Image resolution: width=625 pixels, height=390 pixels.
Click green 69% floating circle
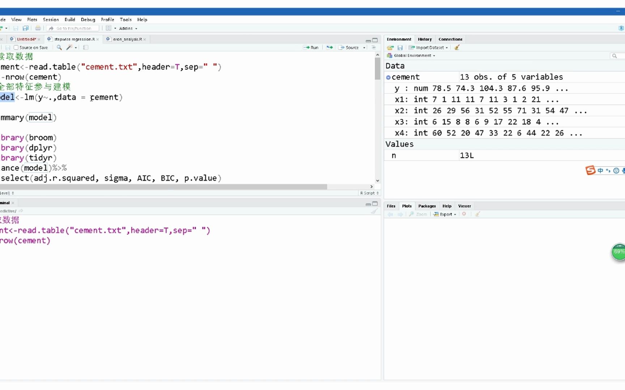click(618, 252)
